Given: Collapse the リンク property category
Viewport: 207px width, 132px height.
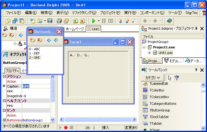Looking at the screenshot, I should pyautogui.click(x=4, y=110).
